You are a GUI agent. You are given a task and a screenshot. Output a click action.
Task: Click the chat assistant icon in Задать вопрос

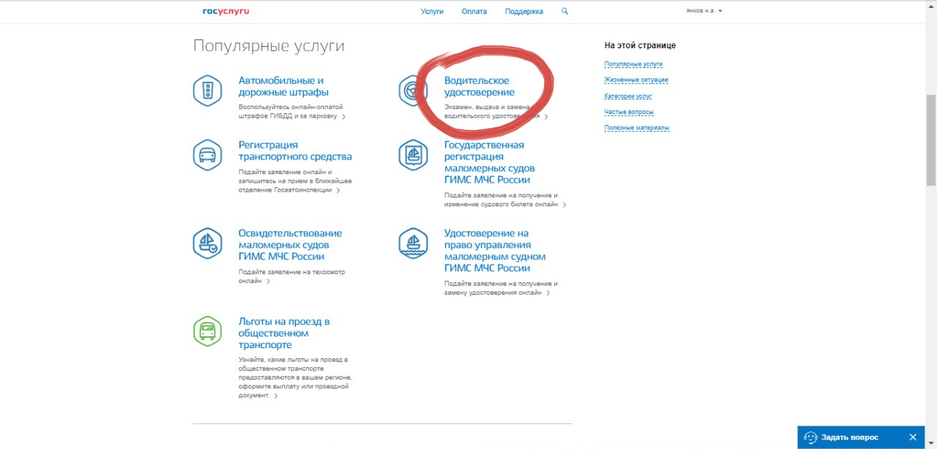pyautogui.click(x=810, y=437)
